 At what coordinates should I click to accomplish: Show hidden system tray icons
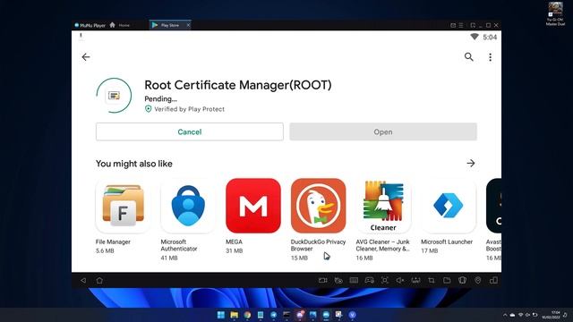click(x=505, y=315)
